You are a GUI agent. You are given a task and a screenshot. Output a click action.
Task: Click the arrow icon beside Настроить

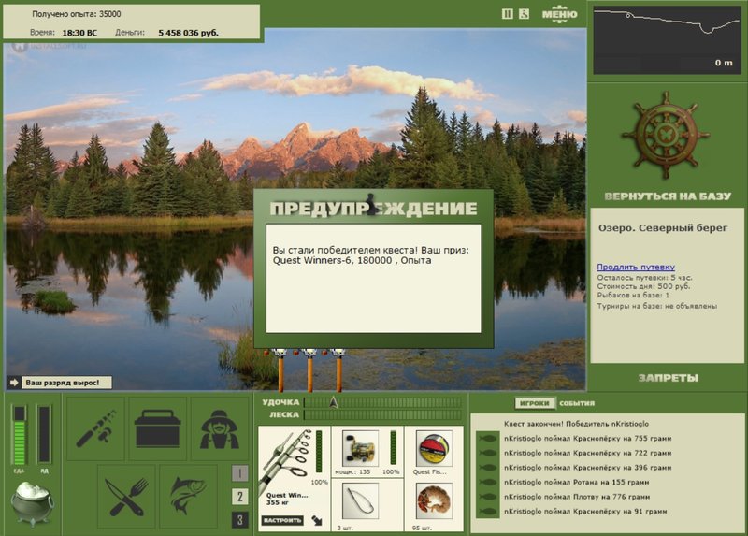point(317,520)
